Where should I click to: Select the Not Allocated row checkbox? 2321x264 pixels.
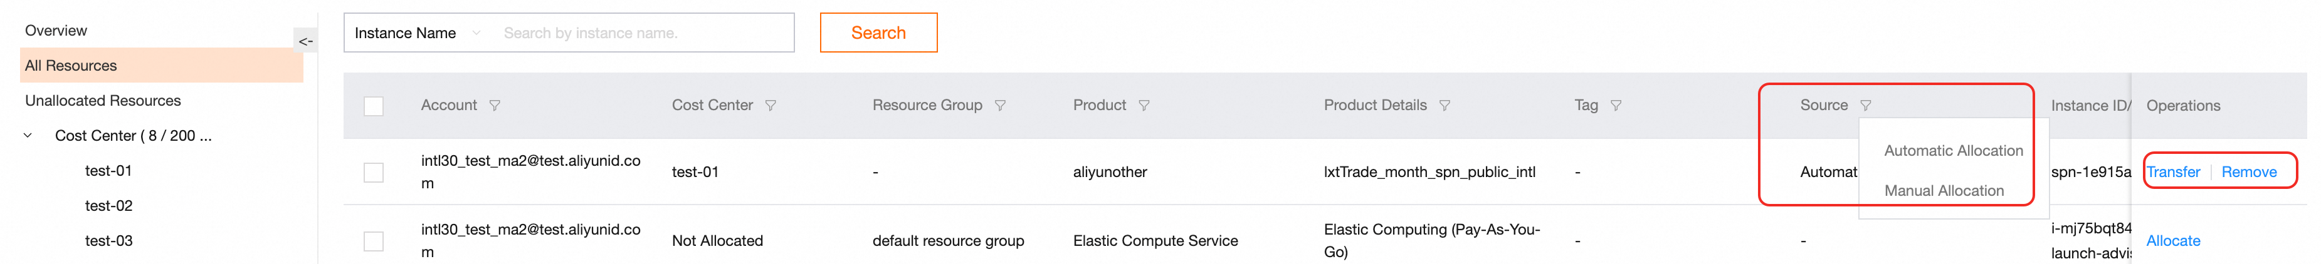(x=374, y=241)
